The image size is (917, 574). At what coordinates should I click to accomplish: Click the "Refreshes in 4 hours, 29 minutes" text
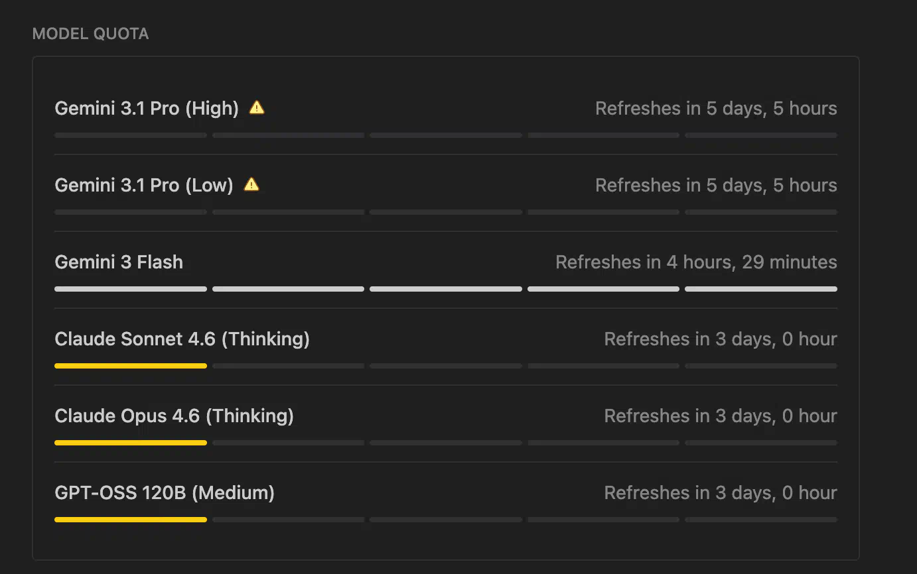point(696,262)
